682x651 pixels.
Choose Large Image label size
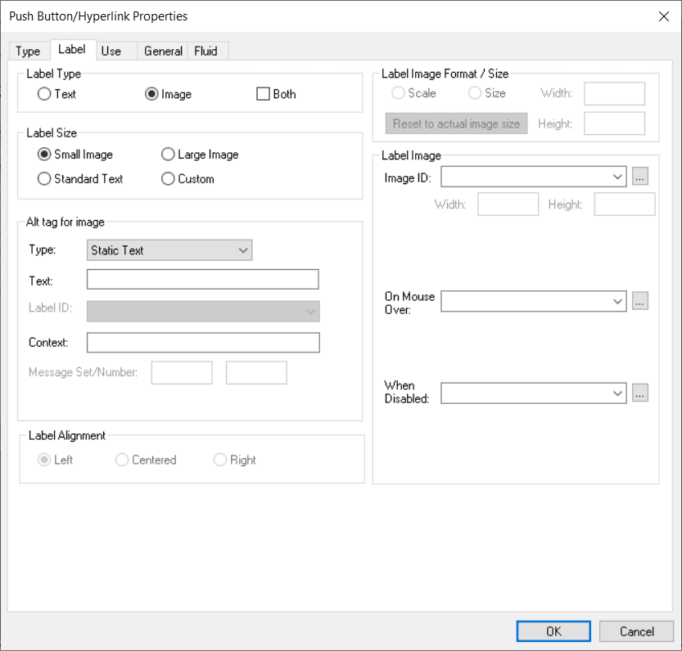click(168, 154)
